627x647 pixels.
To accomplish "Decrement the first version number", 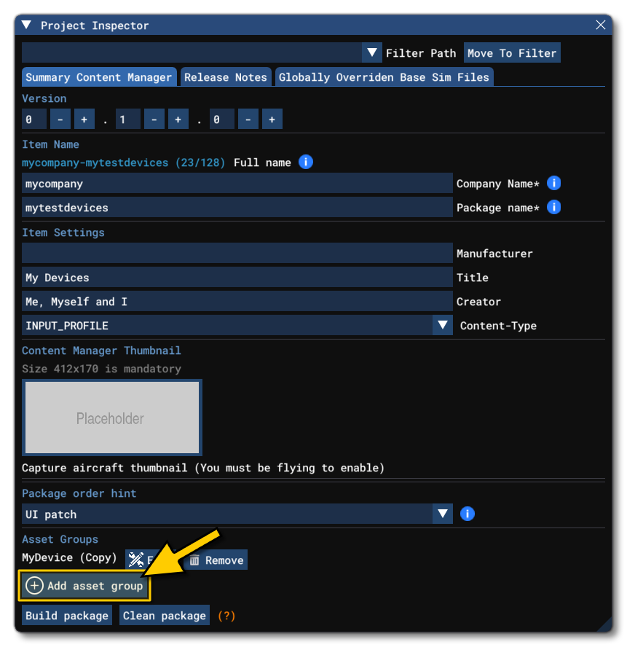I will pyautogui.click(x=60, y=119).
